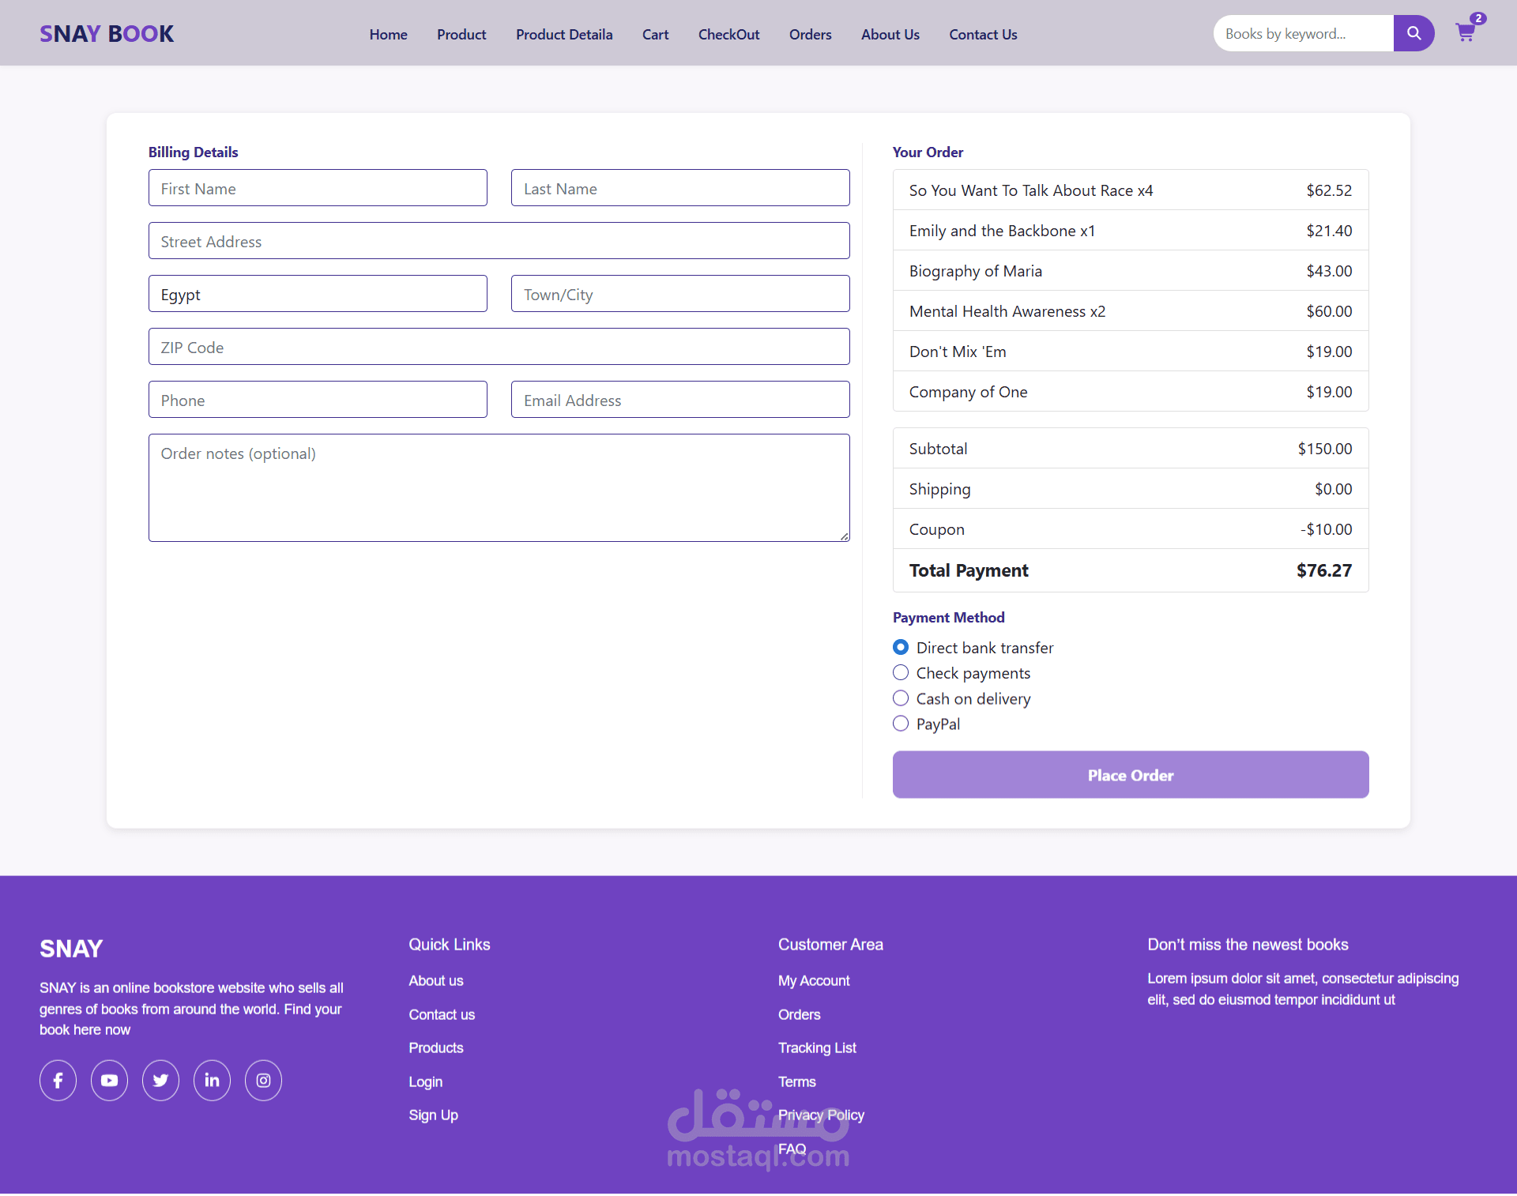Image resolution: width=1517 pixels, height=1196 pixels.
Task: Click the Books by keyword search box
Action: pos(1302,33)
